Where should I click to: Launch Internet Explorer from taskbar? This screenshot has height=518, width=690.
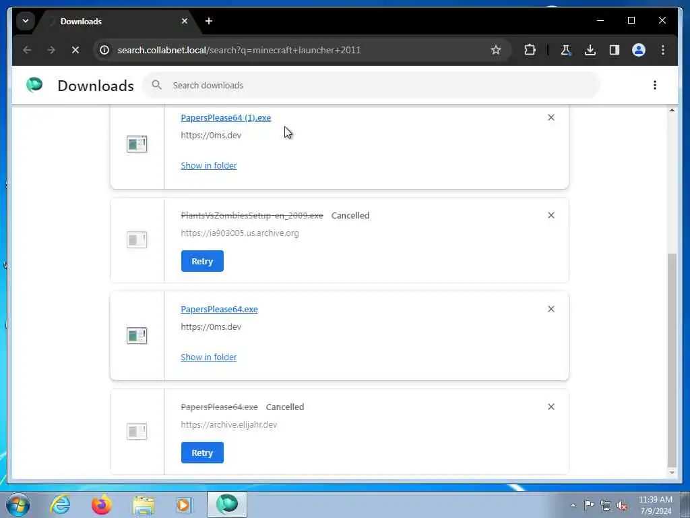point(60,505)
